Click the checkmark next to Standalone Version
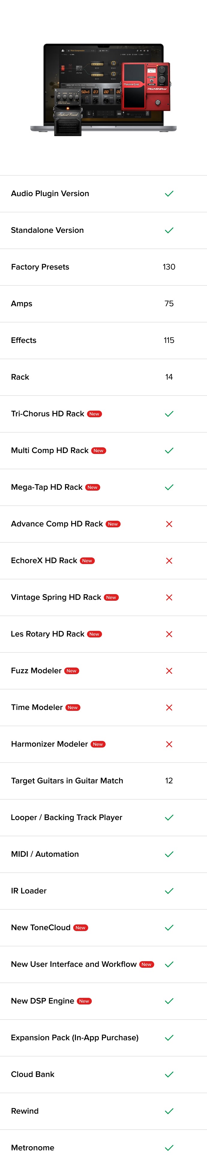Screen dimensions: 207x1166 (x=169, y=230)
